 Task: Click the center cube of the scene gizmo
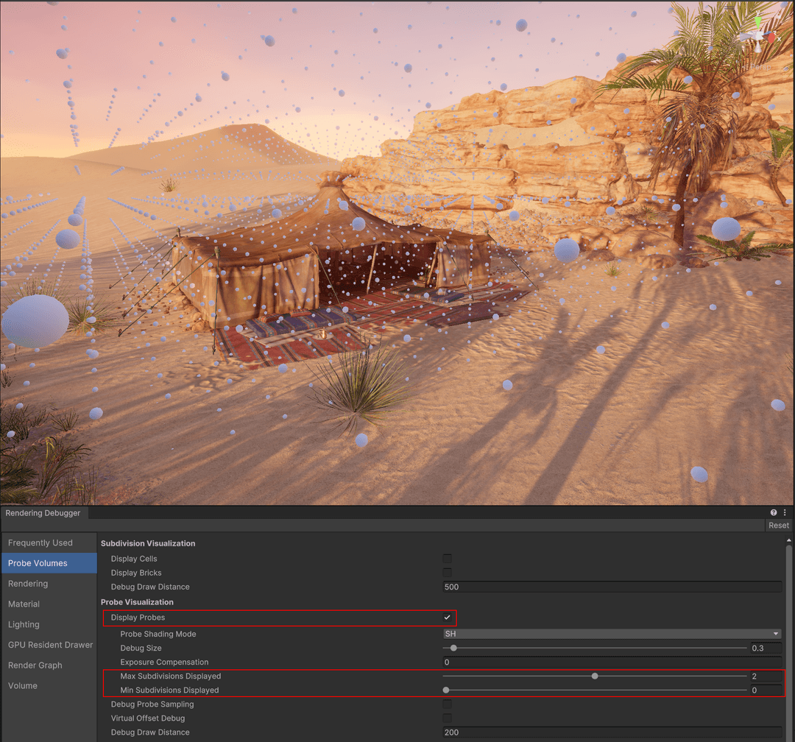pos(759,35)
